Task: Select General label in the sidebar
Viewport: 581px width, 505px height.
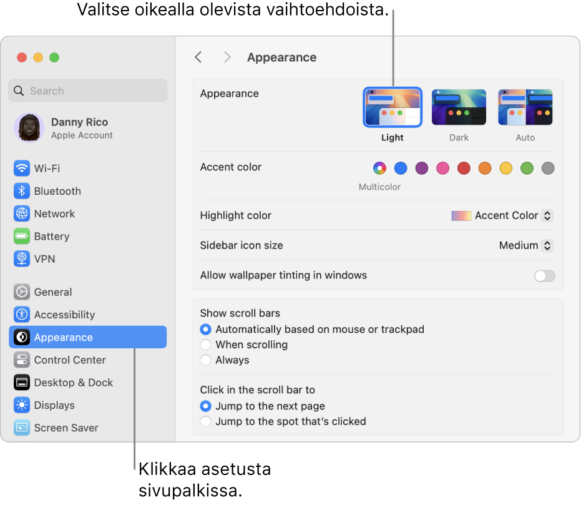Action: click(x=53, y=292)
